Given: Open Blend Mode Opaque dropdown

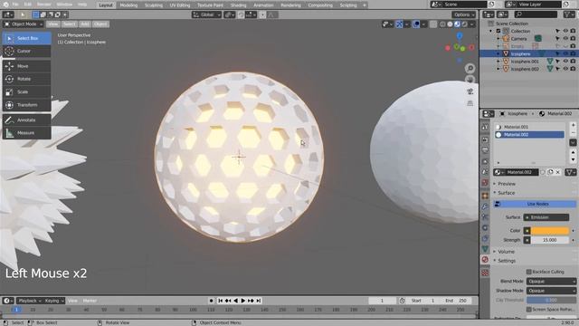Looking at the screenshot, I should click(551, 282).
